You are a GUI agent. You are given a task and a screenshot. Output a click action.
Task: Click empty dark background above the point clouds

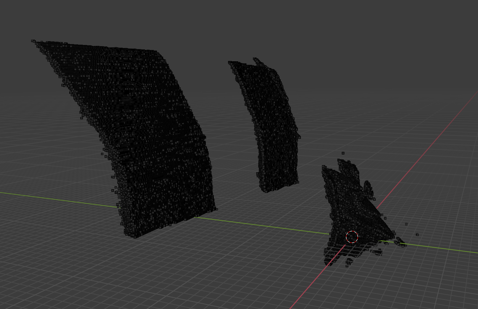tap(237, 24)
